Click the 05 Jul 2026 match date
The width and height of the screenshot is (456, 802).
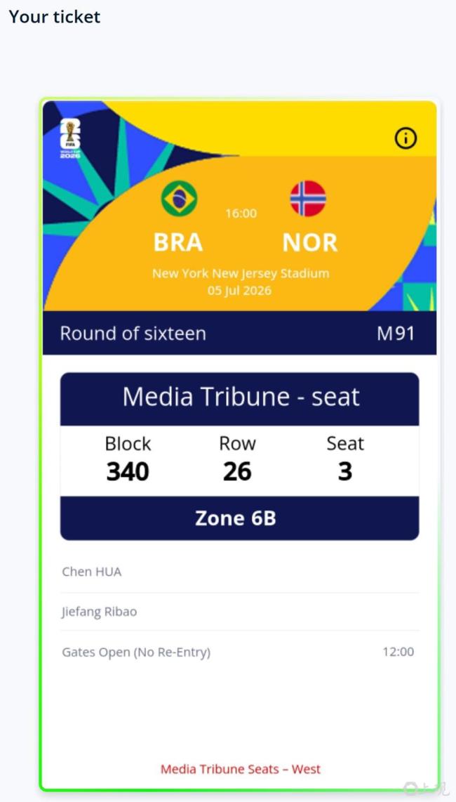point(240,291)
